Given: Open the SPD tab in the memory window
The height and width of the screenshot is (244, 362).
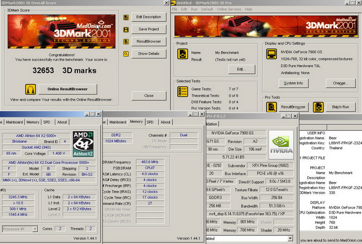Looking at the screenshot, I should (x=150, y=122).
